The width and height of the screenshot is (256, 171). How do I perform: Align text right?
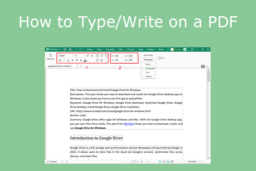(106, 56)
